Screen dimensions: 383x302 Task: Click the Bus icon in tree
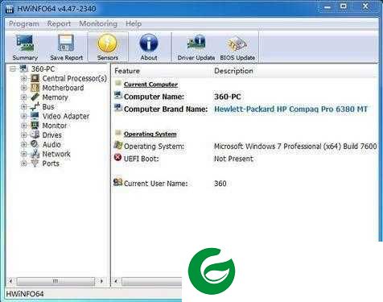point(35,106)
